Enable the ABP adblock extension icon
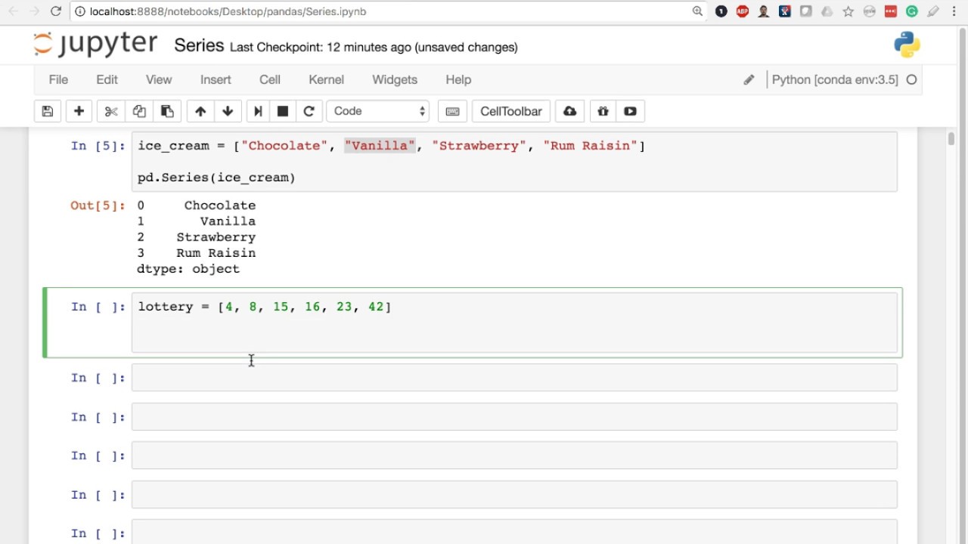This screenshot has width=968, height=544. coord(742,11)
